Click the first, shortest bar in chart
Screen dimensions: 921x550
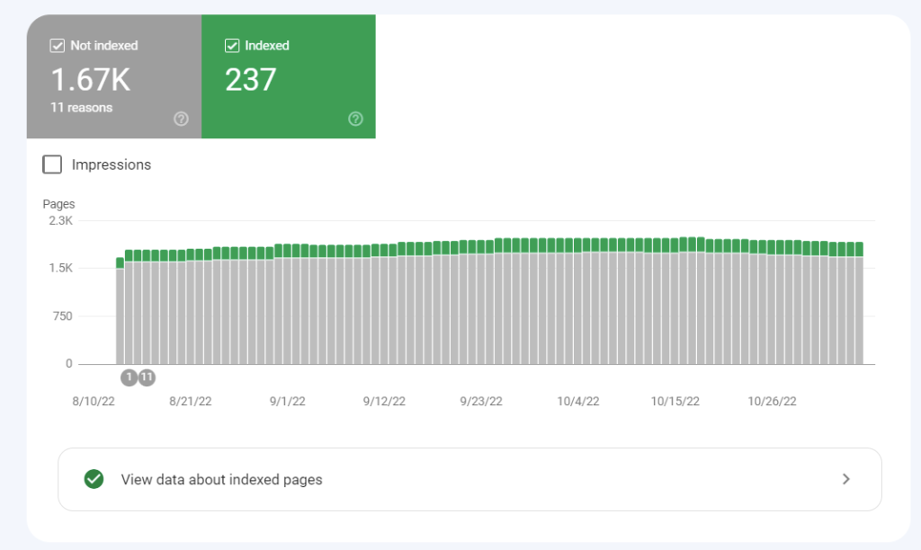tap(120, 315)
